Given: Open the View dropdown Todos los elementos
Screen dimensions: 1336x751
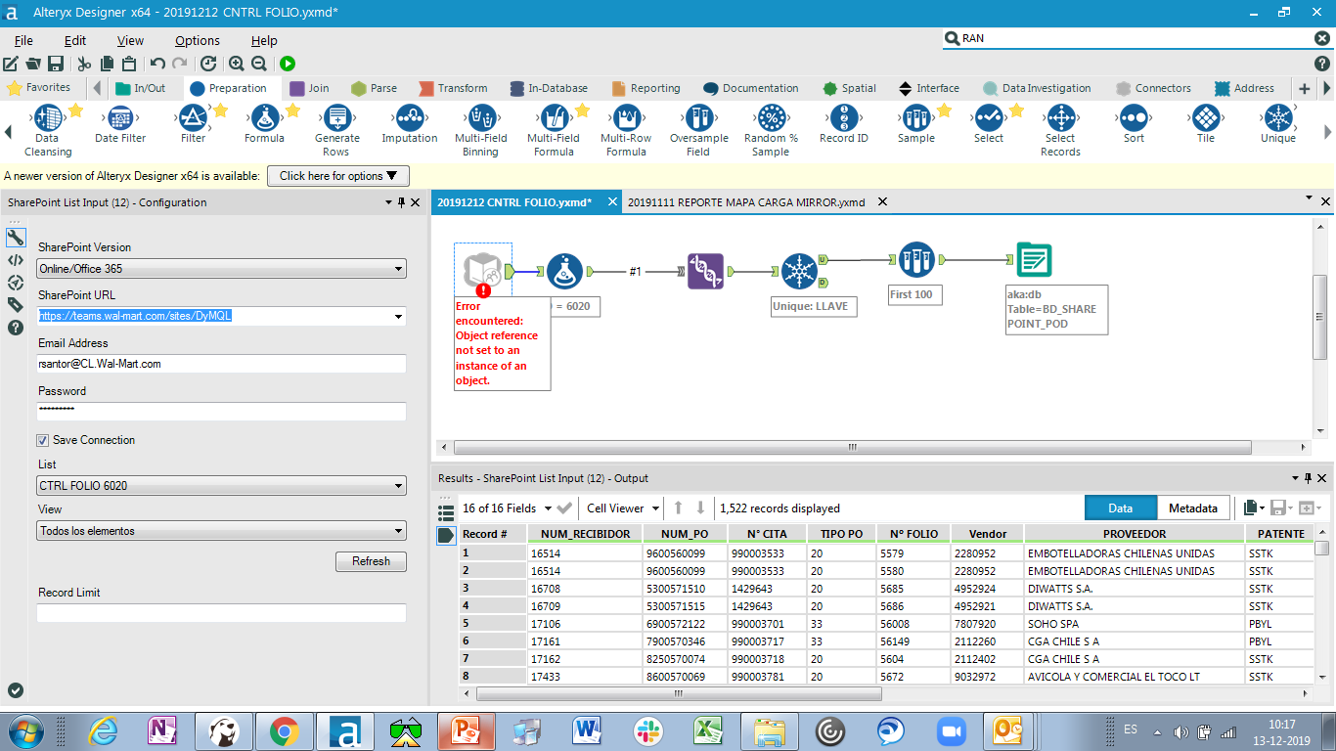Looking at the screenshot, I should click(221, 531).
